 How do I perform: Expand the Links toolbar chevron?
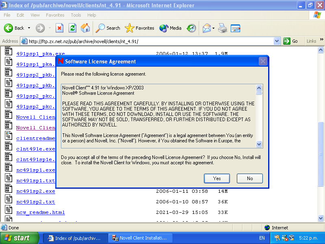(321, 39)
